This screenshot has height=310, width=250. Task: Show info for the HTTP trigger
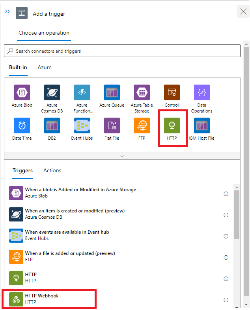tap(226, 279)
